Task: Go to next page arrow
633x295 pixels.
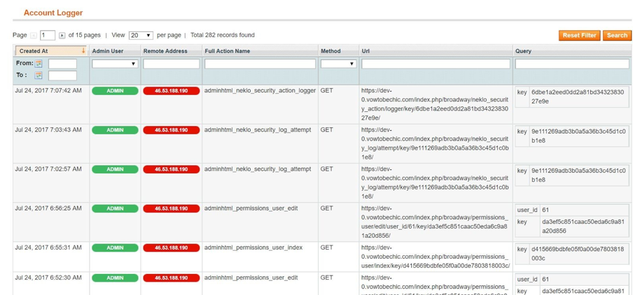Action: pyautogui.click(x=62, y=36)
